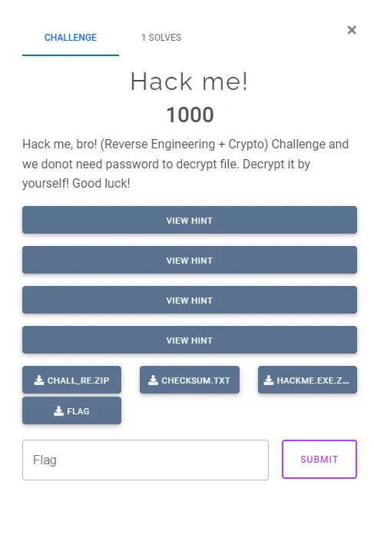This screenshot has height=545, width=374.
Task: Download the HACKME.EXE.Z... archive
Action: click(x=307, y=381)
